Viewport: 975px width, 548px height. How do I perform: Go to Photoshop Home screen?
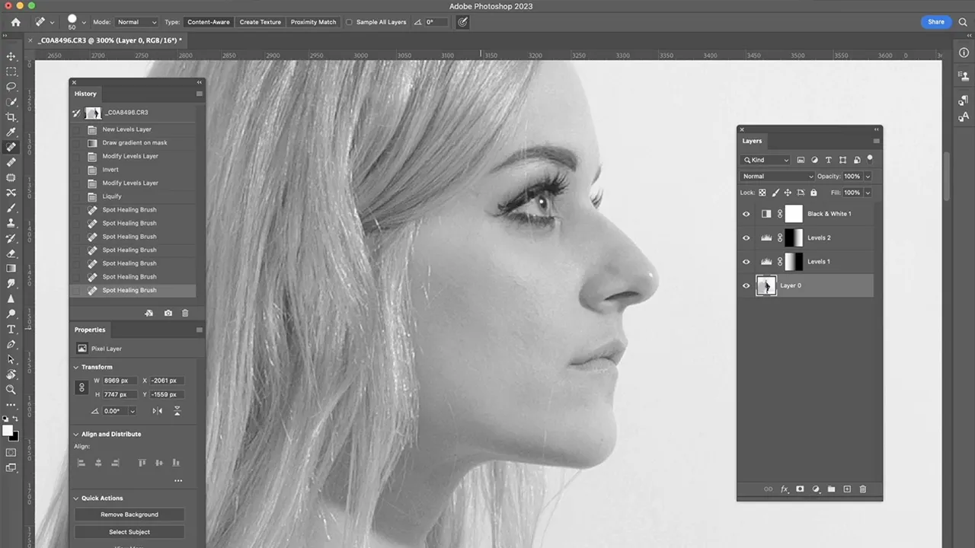(x=15, y=22)
